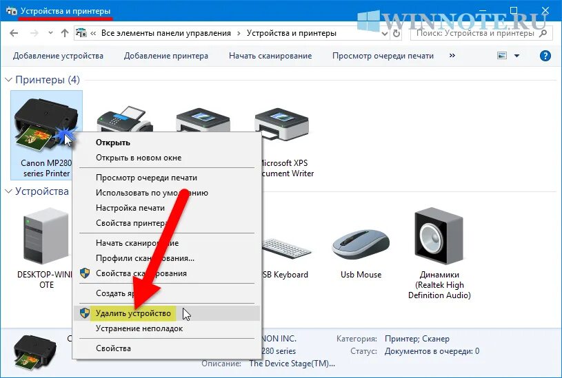Open the view options dropdown arrow
This screenshot has width=562, height=378.
517,56
